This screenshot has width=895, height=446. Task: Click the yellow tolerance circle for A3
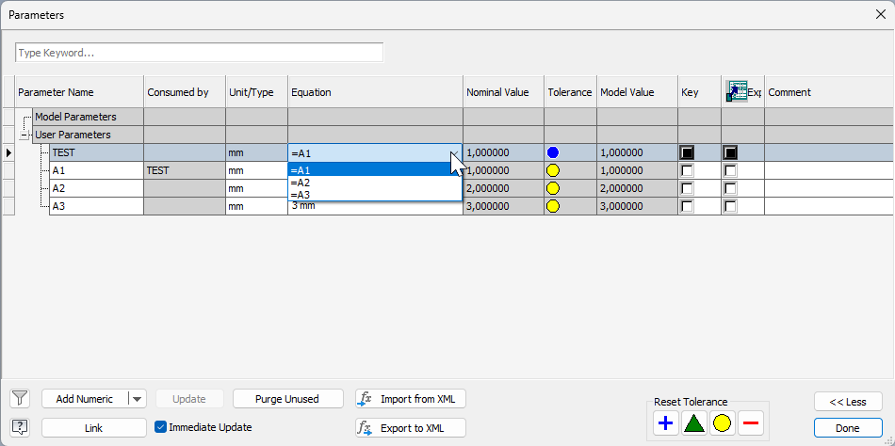pos(552,206)
